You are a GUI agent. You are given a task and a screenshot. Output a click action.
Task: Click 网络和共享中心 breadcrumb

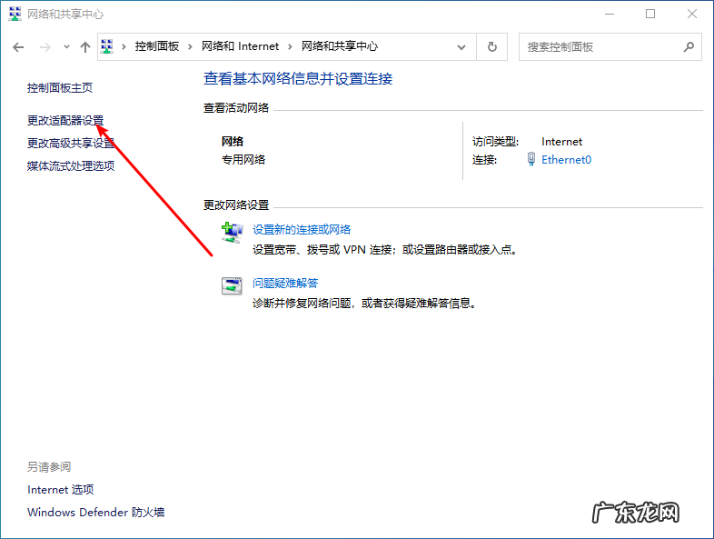click(340, 46)
